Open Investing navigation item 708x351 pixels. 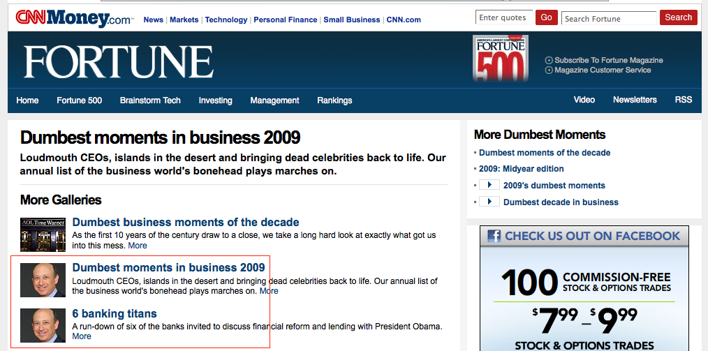(215, 100)
